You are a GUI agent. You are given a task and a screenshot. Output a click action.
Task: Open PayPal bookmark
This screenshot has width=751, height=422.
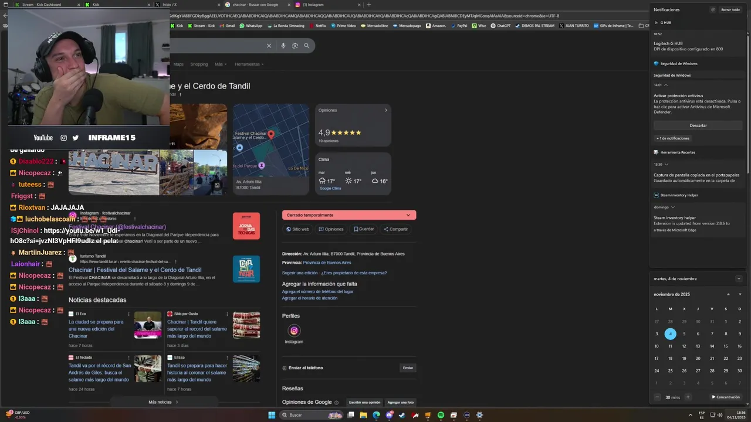click(459, 26)
